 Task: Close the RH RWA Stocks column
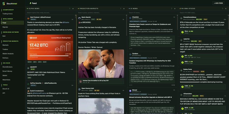pos(226,9)
